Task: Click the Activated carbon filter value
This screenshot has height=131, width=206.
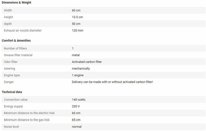Action: tap(87, 62)
